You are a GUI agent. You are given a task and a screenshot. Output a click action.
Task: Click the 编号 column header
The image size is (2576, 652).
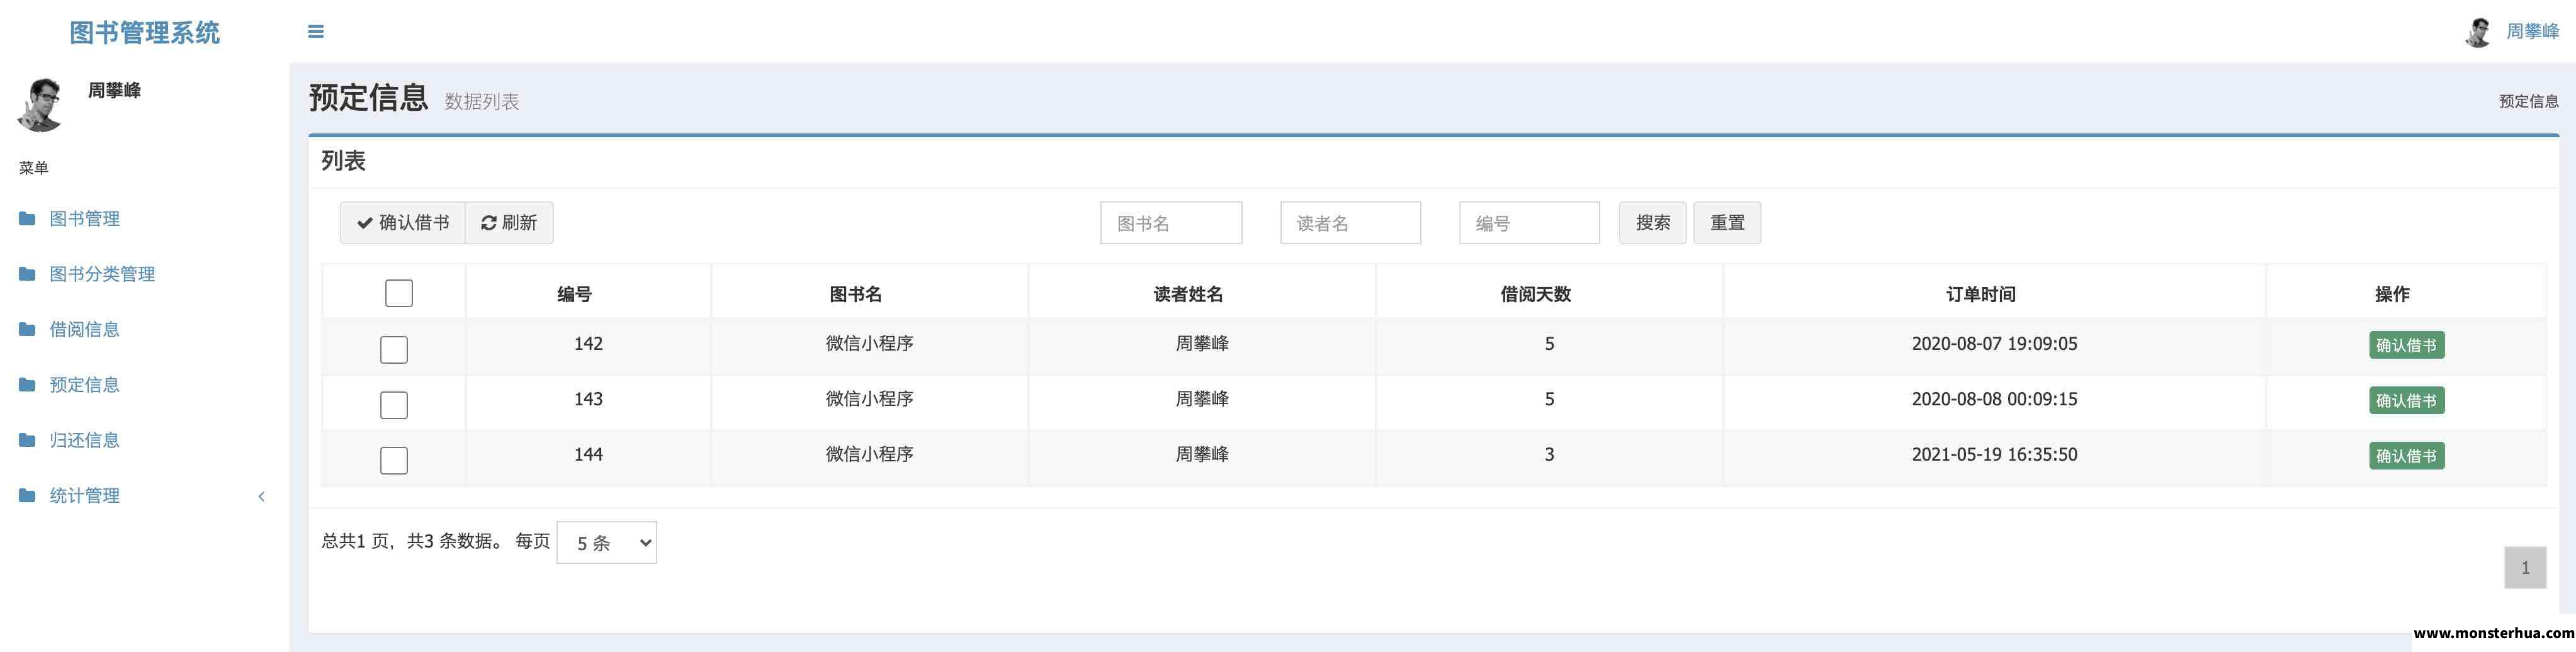click(x=574, y=294)
